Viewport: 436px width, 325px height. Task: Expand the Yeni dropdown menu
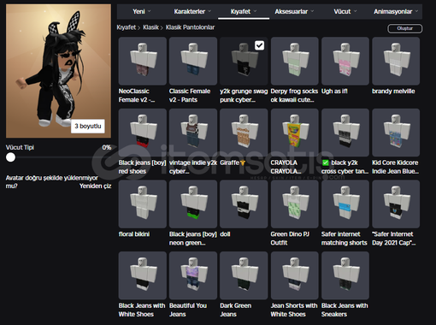tap(142, 11)
